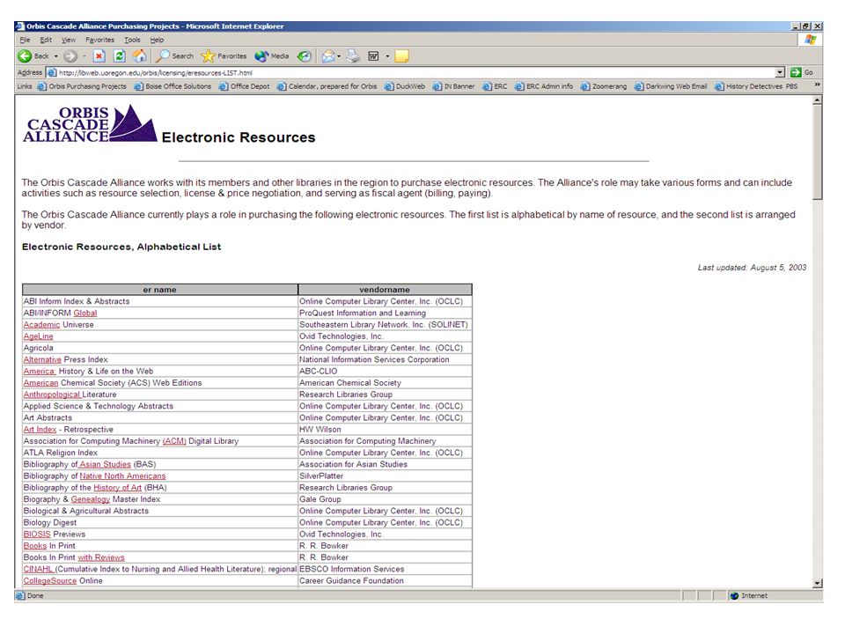The height and width of the screenshot is (634, 845).
Task: Click the scrollbar up arrow
Action: tap(817, 100)
